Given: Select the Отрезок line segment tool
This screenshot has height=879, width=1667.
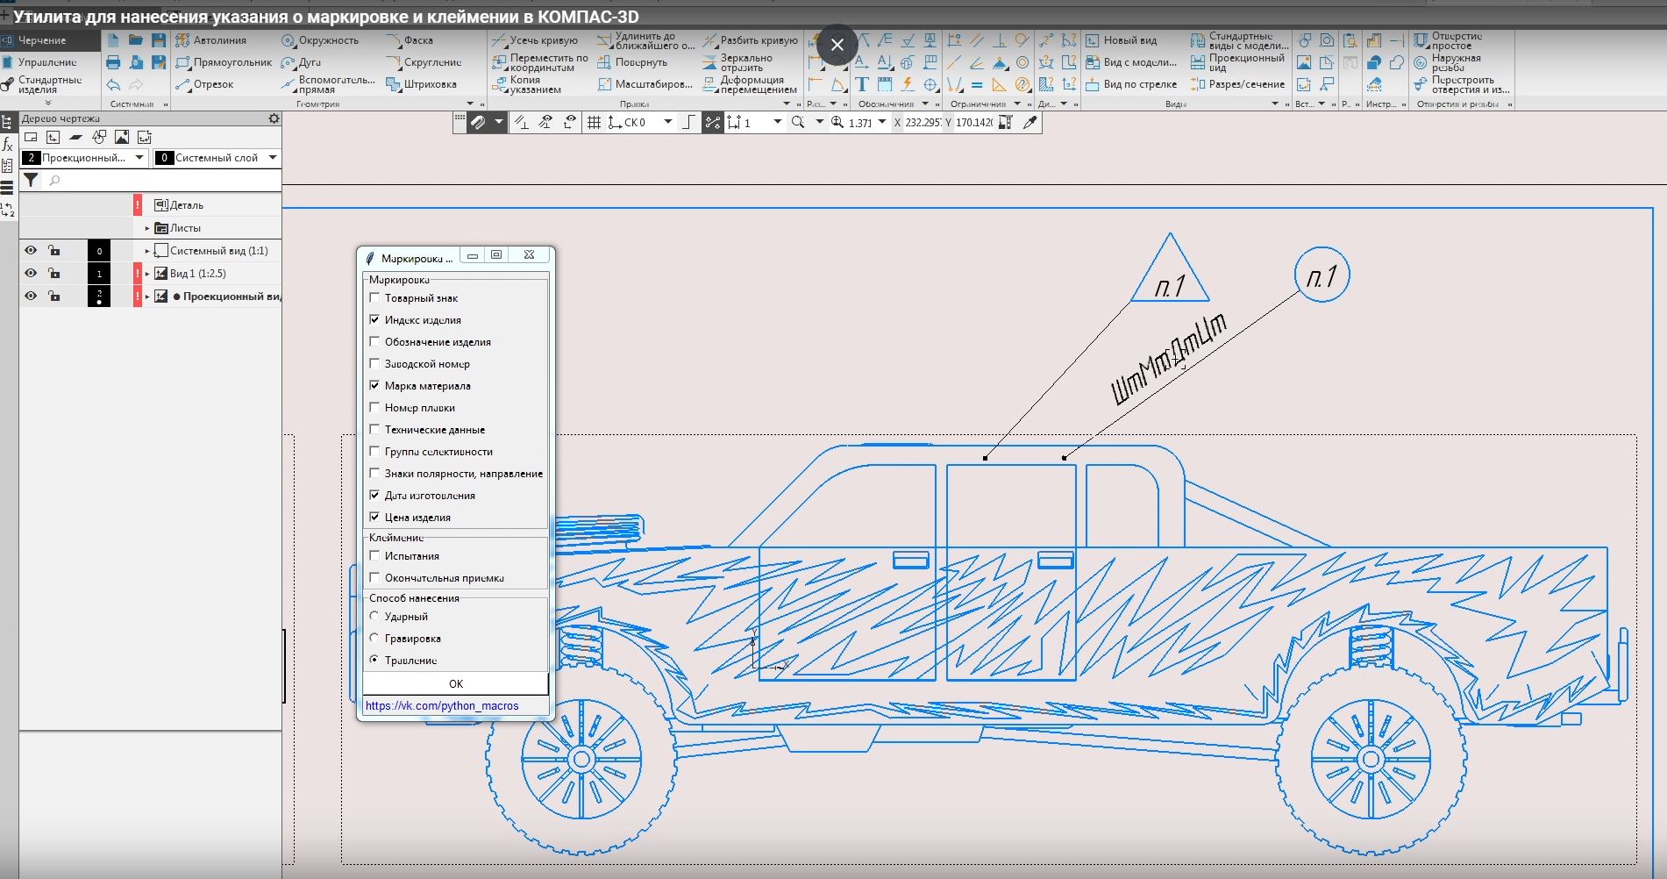Looking at the screenshot, I should pyautogui.click(x=204, y=84).
